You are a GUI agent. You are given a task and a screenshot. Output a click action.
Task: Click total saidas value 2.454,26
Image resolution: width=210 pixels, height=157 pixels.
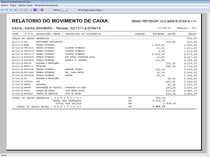[x=170, y=103]
